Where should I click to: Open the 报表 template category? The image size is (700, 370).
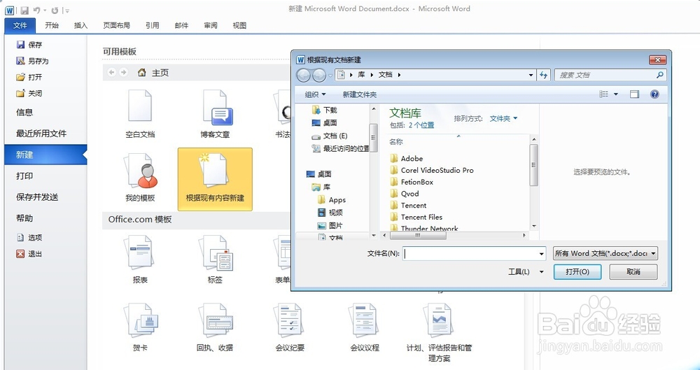coord(140,259)
